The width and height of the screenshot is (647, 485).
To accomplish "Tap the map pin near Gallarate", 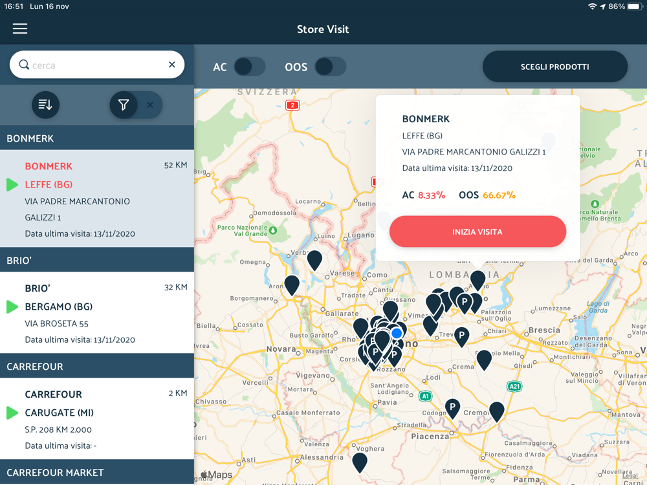I will (360, 327).
